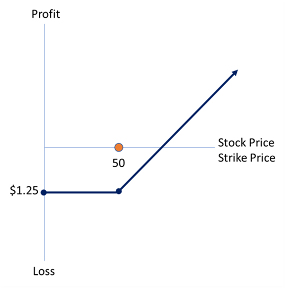Click the dark dot at the payoff kink
This screenshot has width=285, height=288.
(119, 191)
